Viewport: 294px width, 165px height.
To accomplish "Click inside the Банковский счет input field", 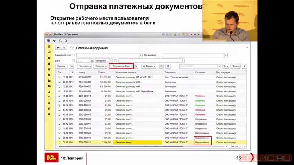I will pos(108,55).
